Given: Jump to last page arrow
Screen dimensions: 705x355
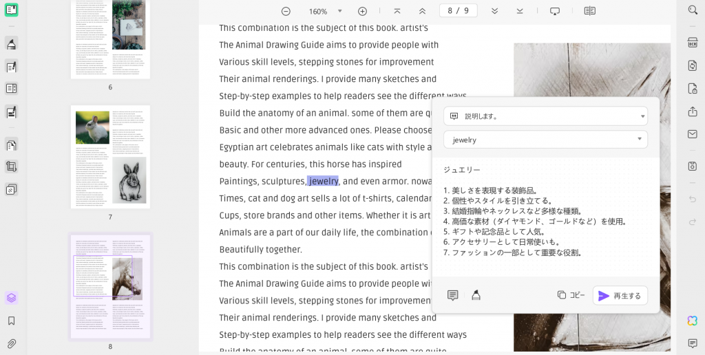Looking at the screenshot, I should click(520, 11).
